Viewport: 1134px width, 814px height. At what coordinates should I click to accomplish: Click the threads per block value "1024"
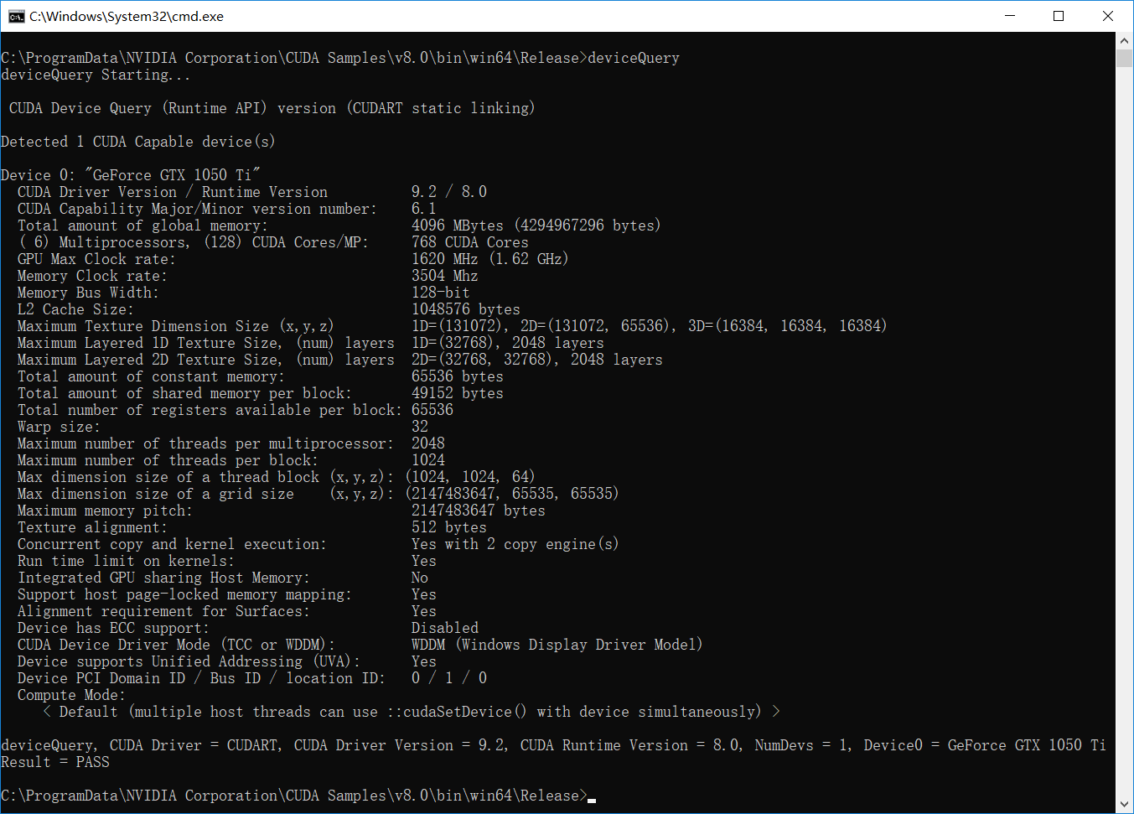click(428, 460)
